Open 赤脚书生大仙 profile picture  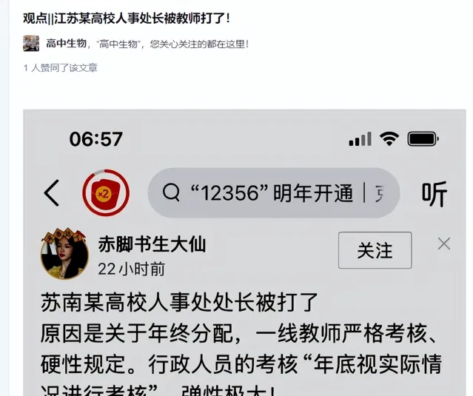pyautogui.click(x=64, y=253)
